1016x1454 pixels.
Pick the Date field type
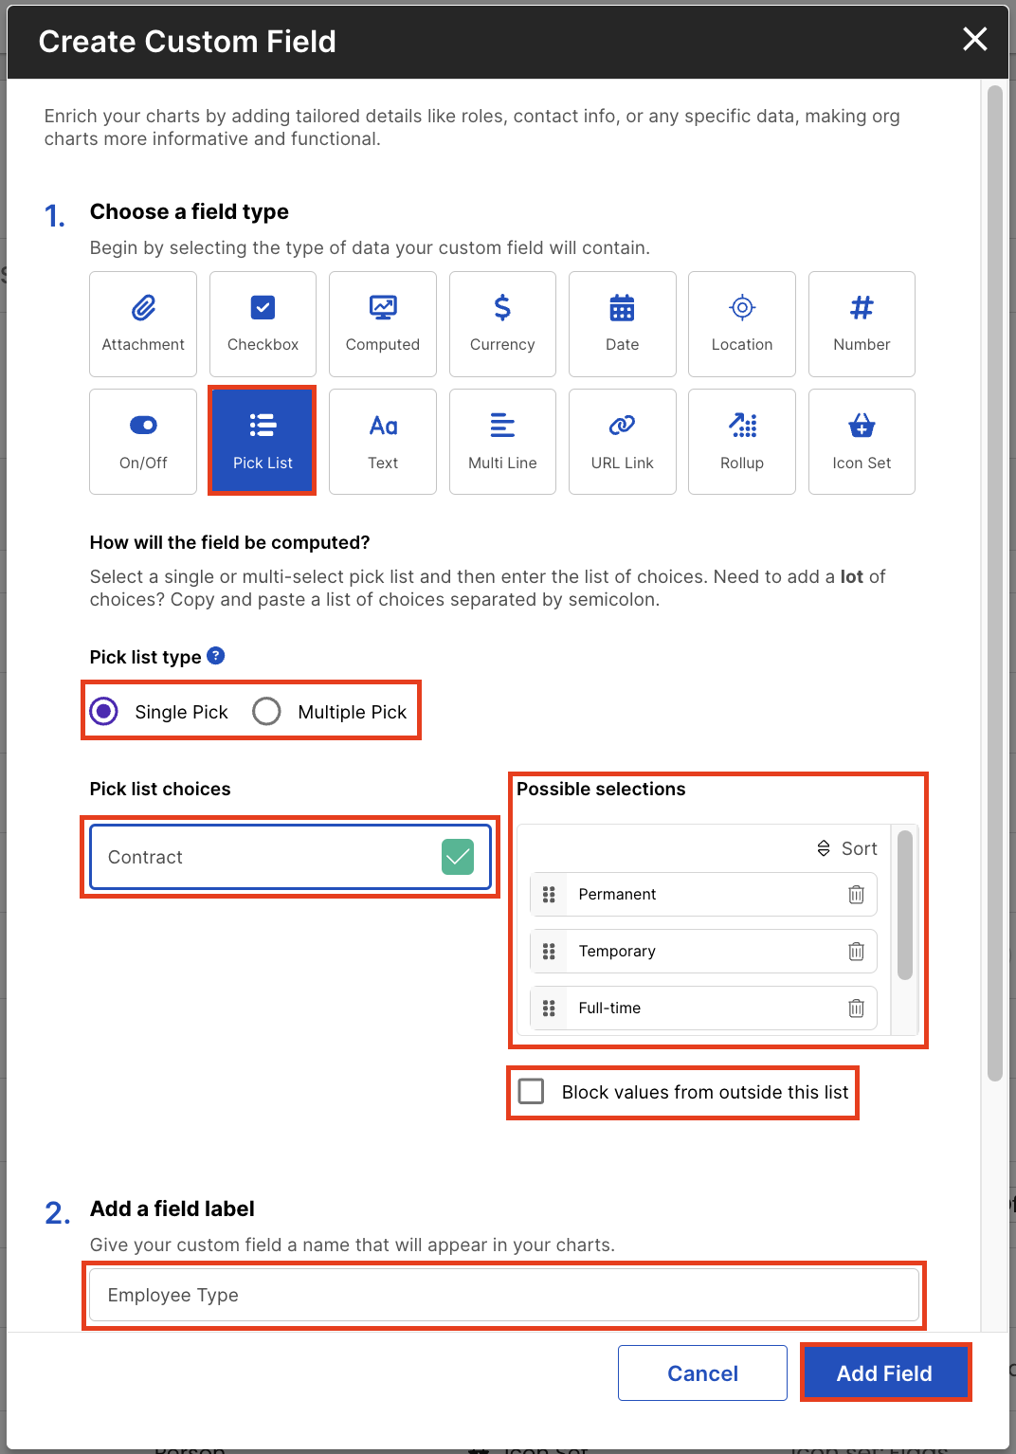click(x=622, y=323)
